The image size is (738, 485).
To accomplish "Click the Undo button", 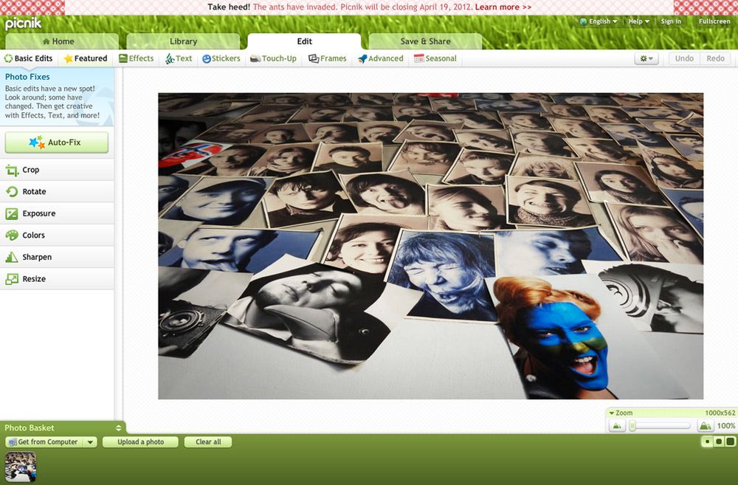I will click(x=684, y=58).
